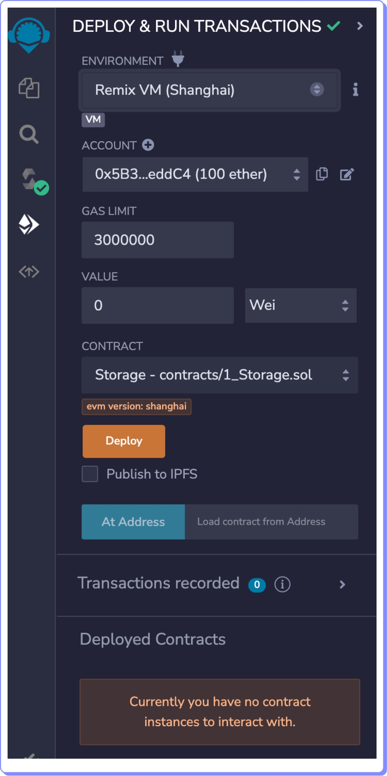
Task: Open the Wei unit dropdown
Action: (300, 305)
